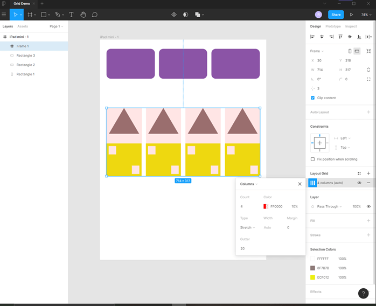Open the Stretch column type dropdown

coord(247,227)
